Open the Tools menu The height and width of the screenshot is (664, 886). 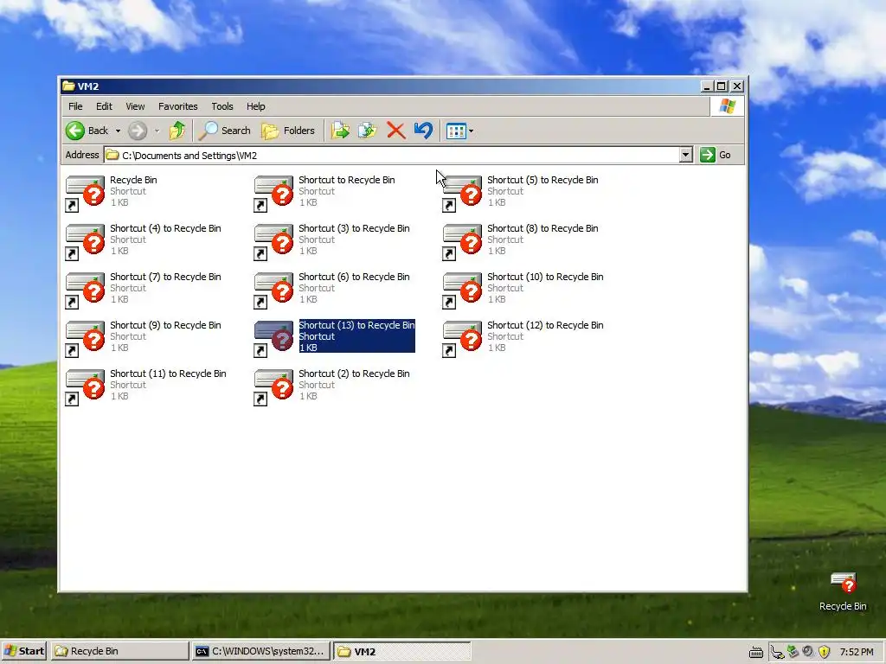tap(222, 106)
